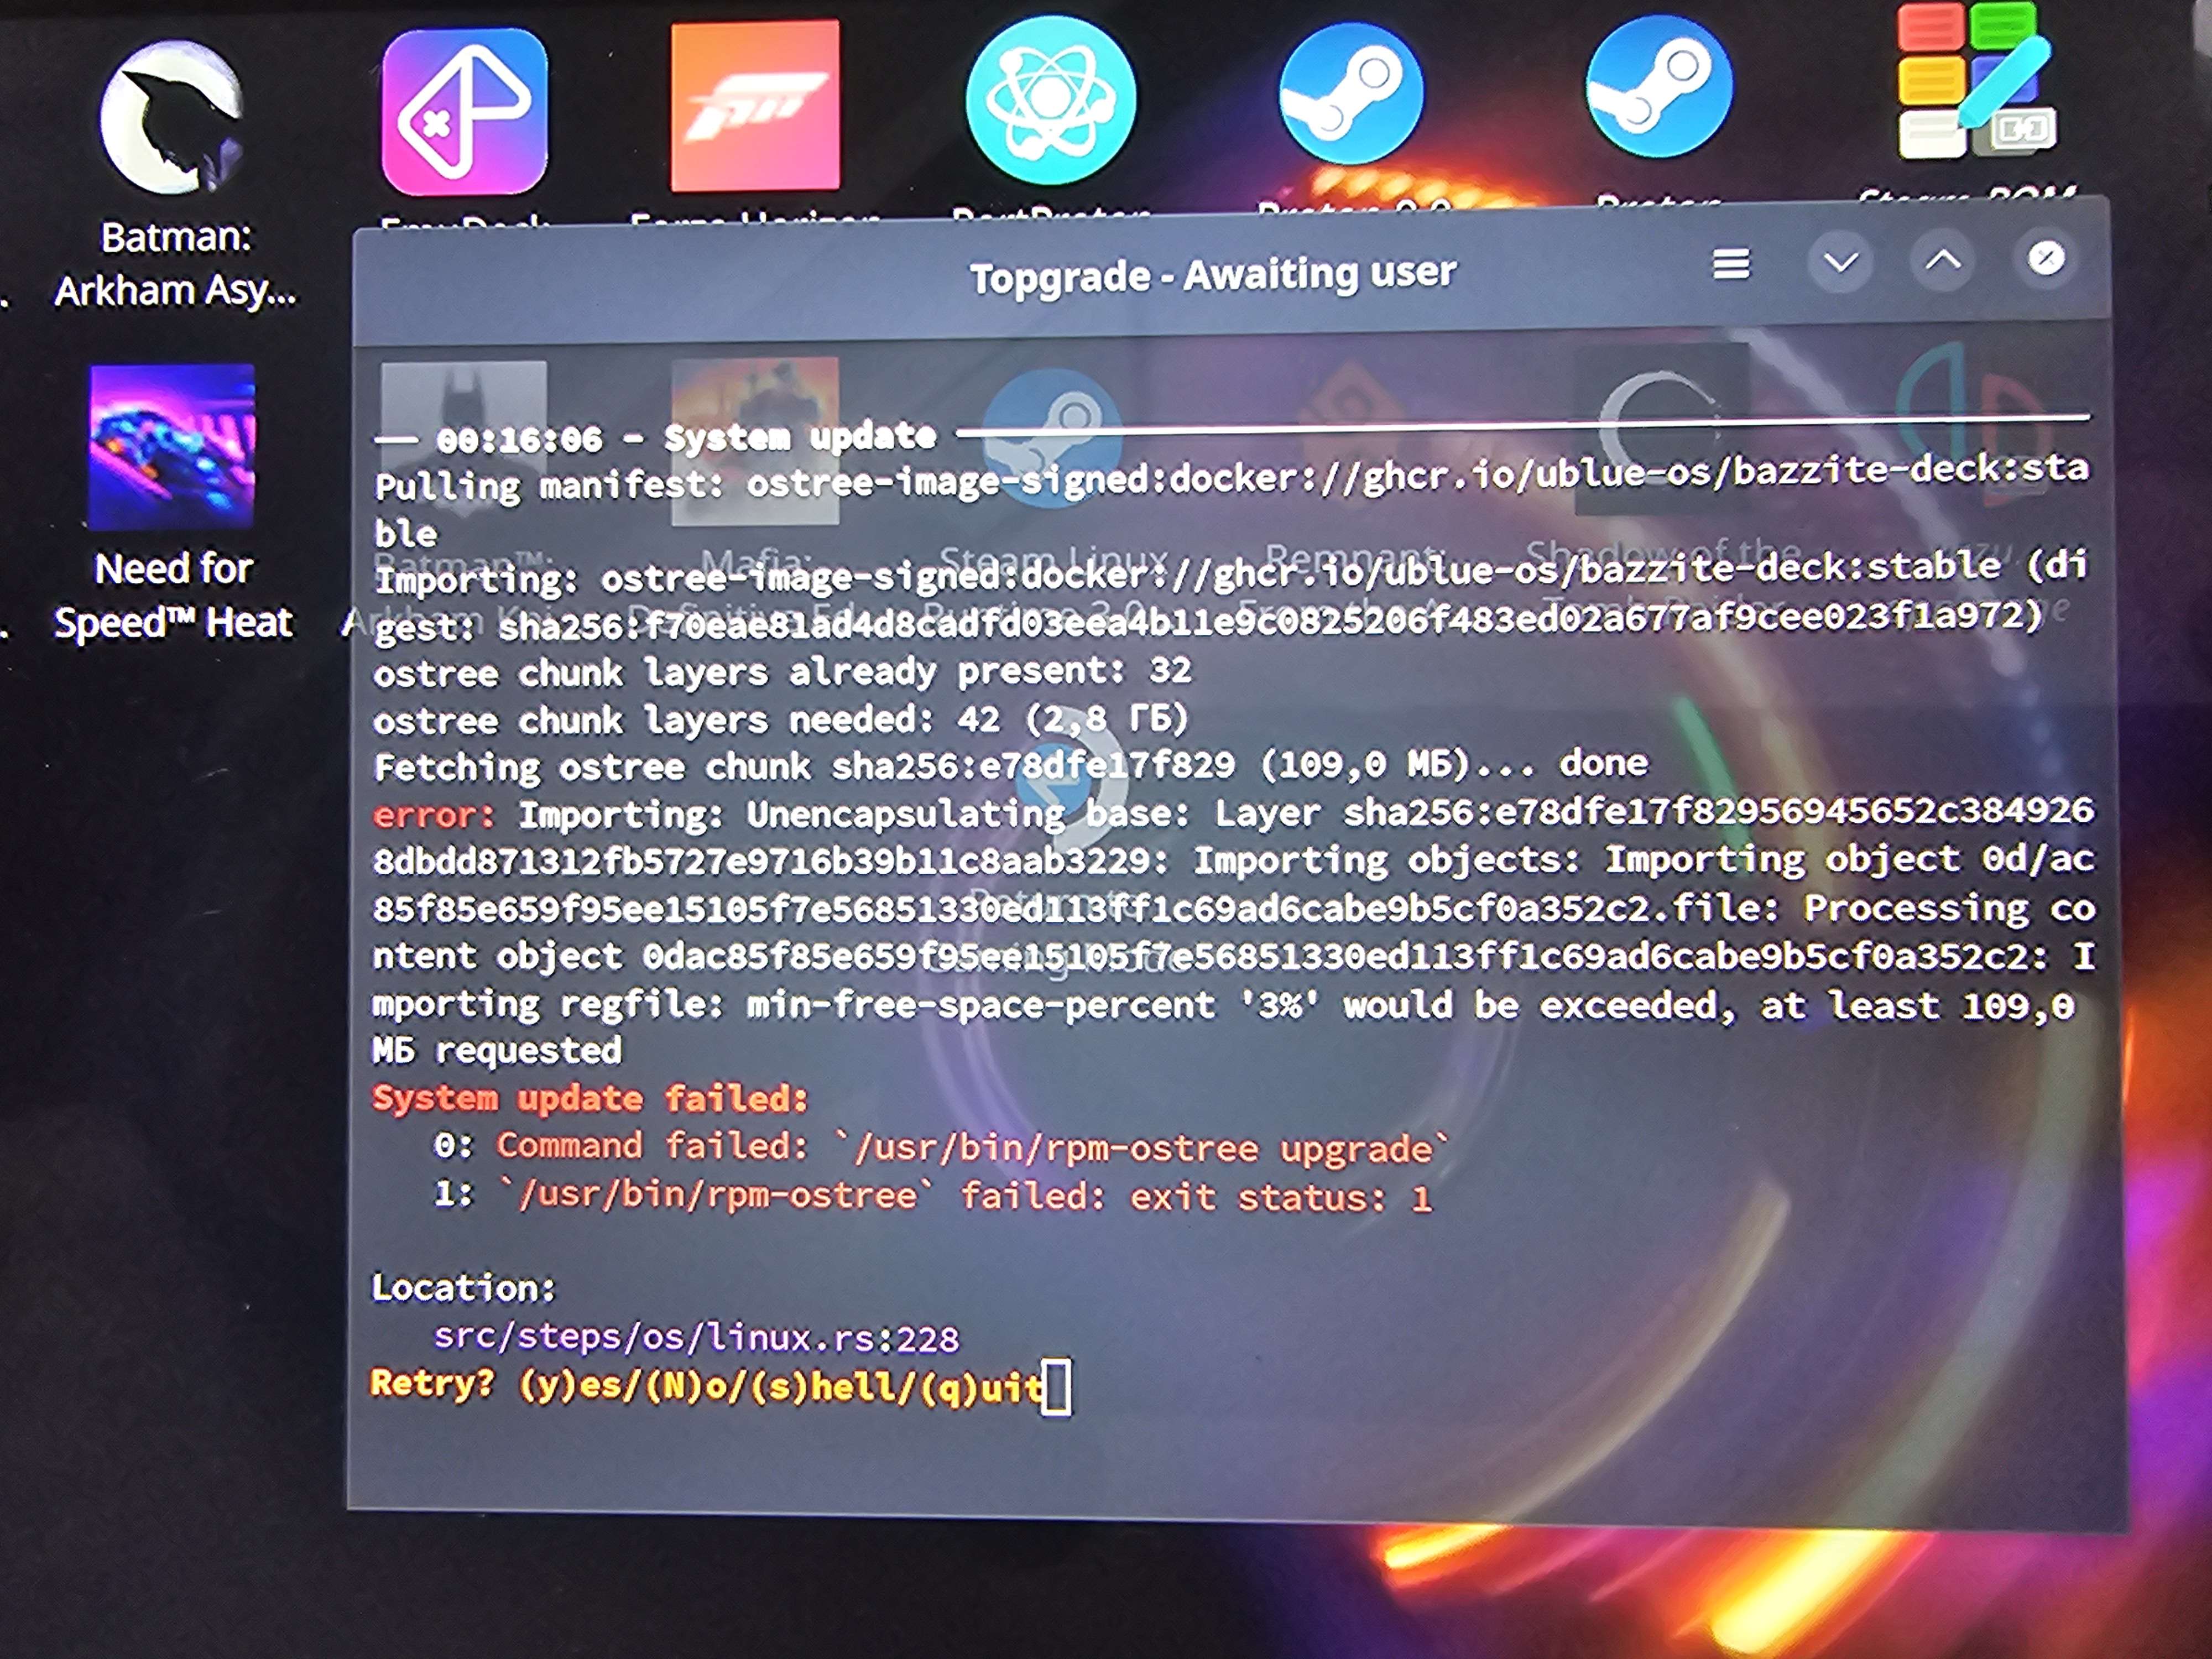Open Need for Speed Heat icon
The width and height of the screenshot is (2212, 1659).
172,447
